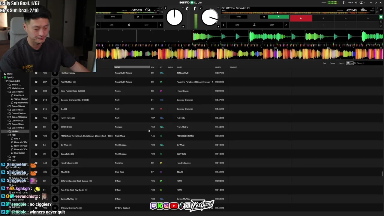Sort by the ALBUM column header
The image size is (384, 216).
tap(179, 67)
